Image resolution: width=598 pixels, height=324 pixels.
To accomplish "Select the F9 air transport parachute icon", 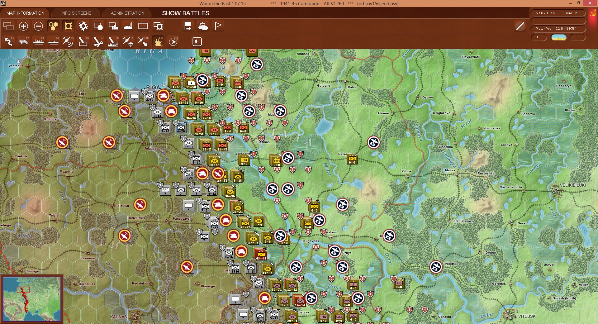I will (x=128, y=41).
